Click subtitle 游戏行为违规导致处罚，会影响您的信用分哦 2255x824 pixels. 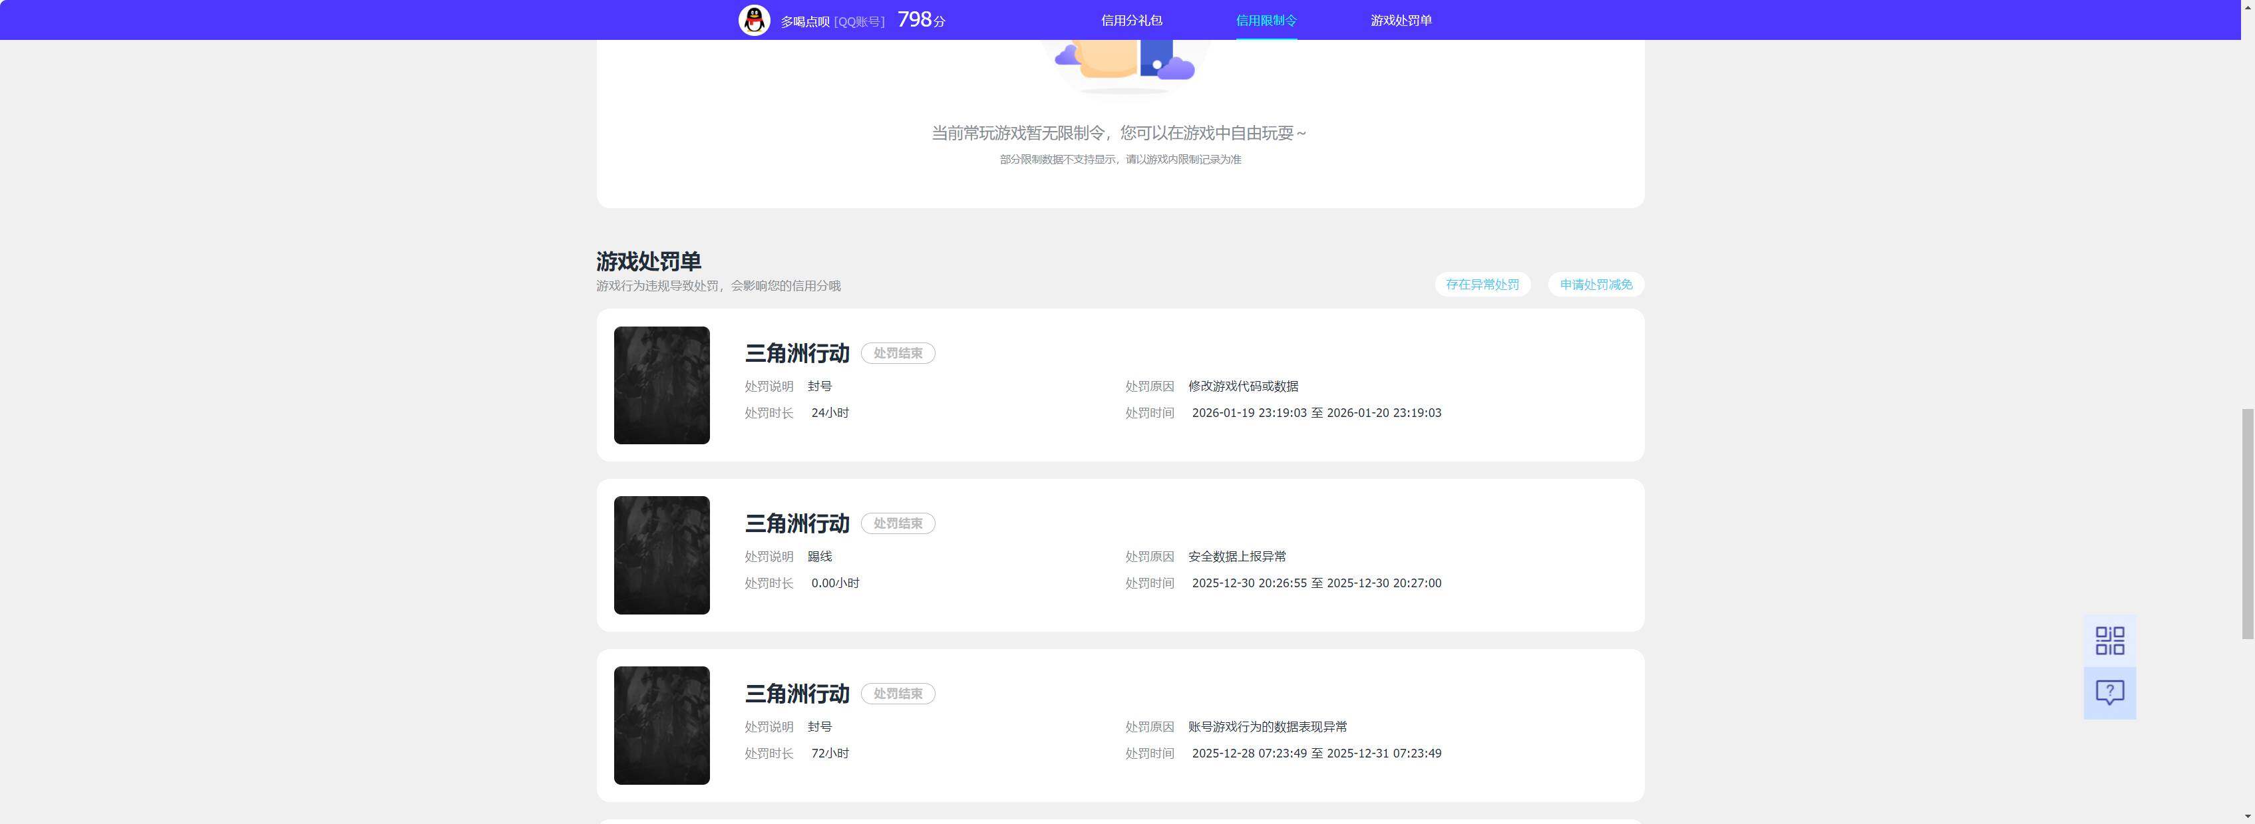click(x=718, y=286)
